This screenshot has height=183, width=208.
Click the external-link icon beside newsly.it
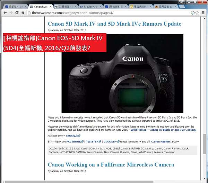(x=79, y=136)
